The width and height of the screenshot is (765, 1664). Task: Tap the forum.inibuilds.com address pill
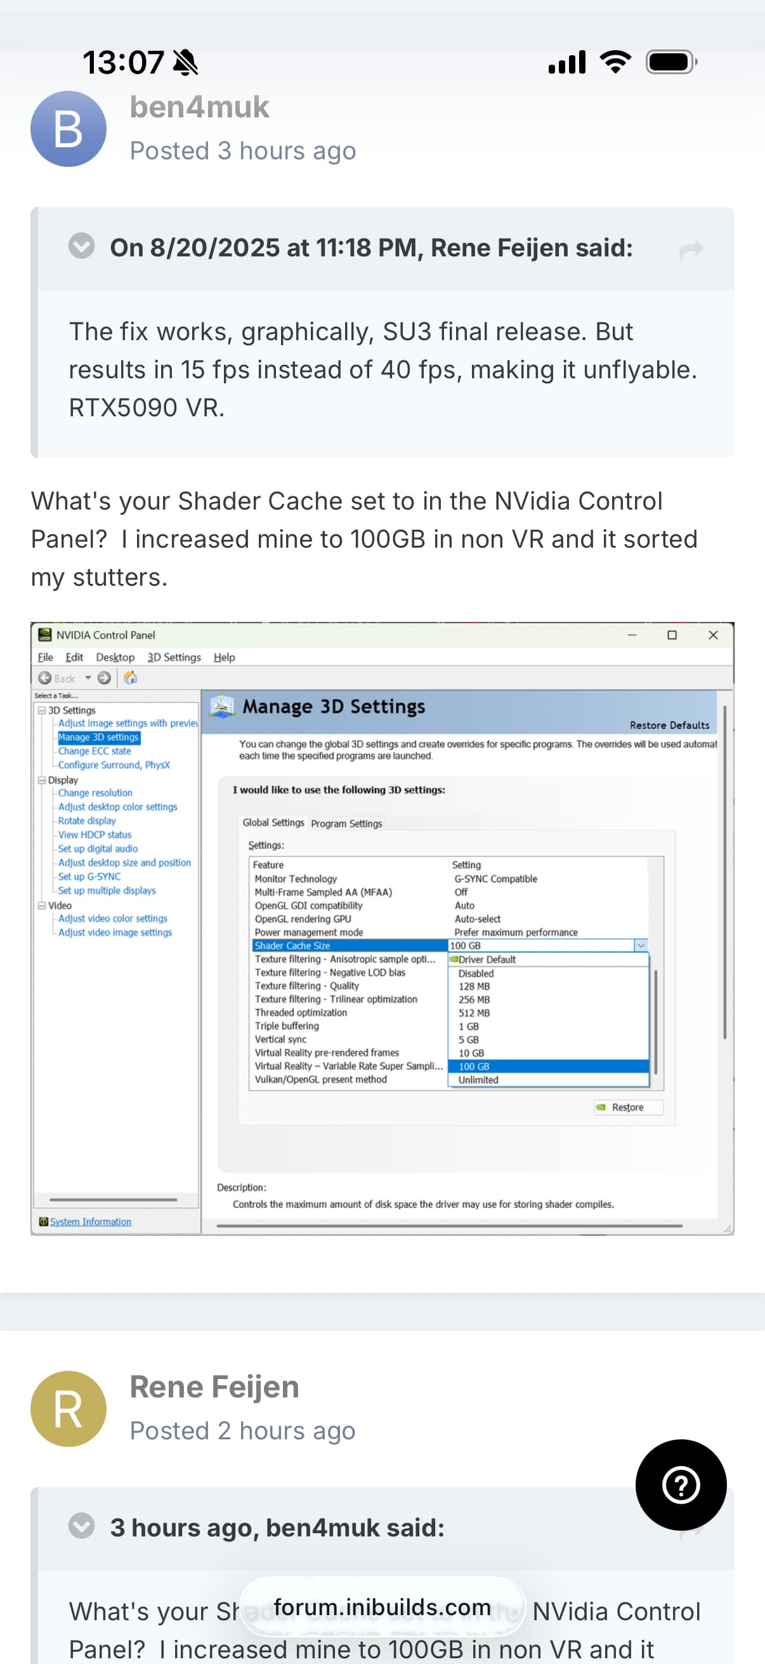382,1606
